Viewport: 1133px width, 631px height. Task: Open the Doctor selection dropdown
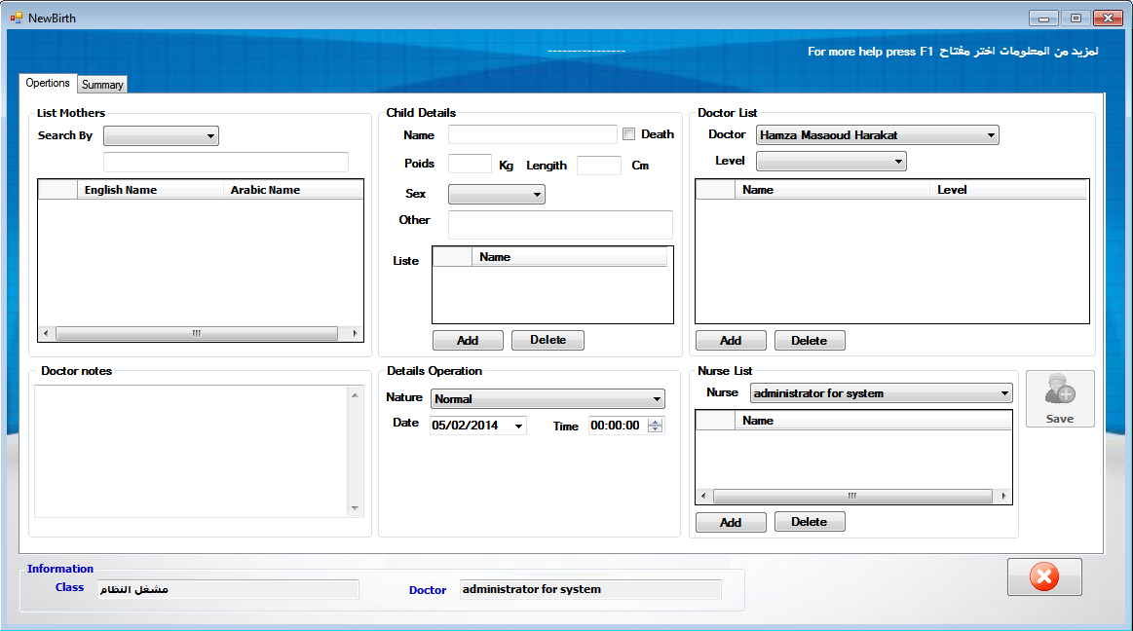(x=877, y=135)
